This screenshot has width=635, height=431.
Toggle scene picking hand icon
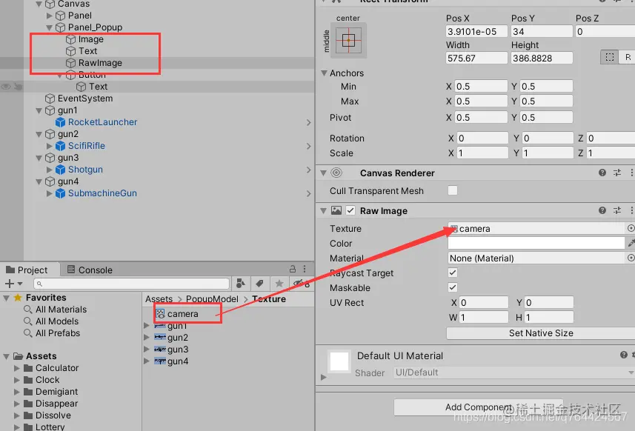coord(19,87)
